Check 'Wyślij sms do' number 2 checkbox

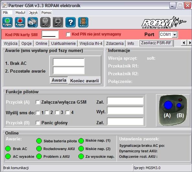[47, 112]
